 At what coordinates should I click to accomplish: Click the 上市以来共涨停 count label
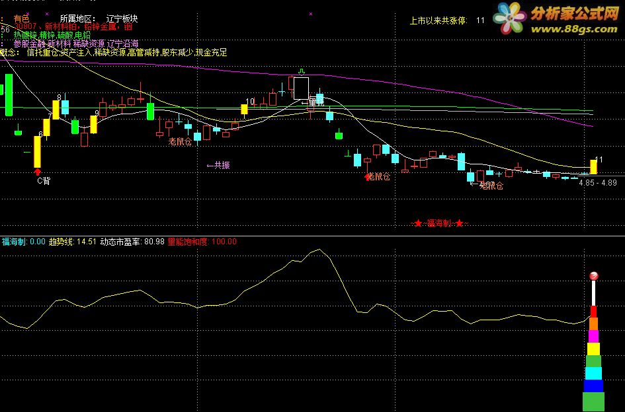tap(438, 20)
